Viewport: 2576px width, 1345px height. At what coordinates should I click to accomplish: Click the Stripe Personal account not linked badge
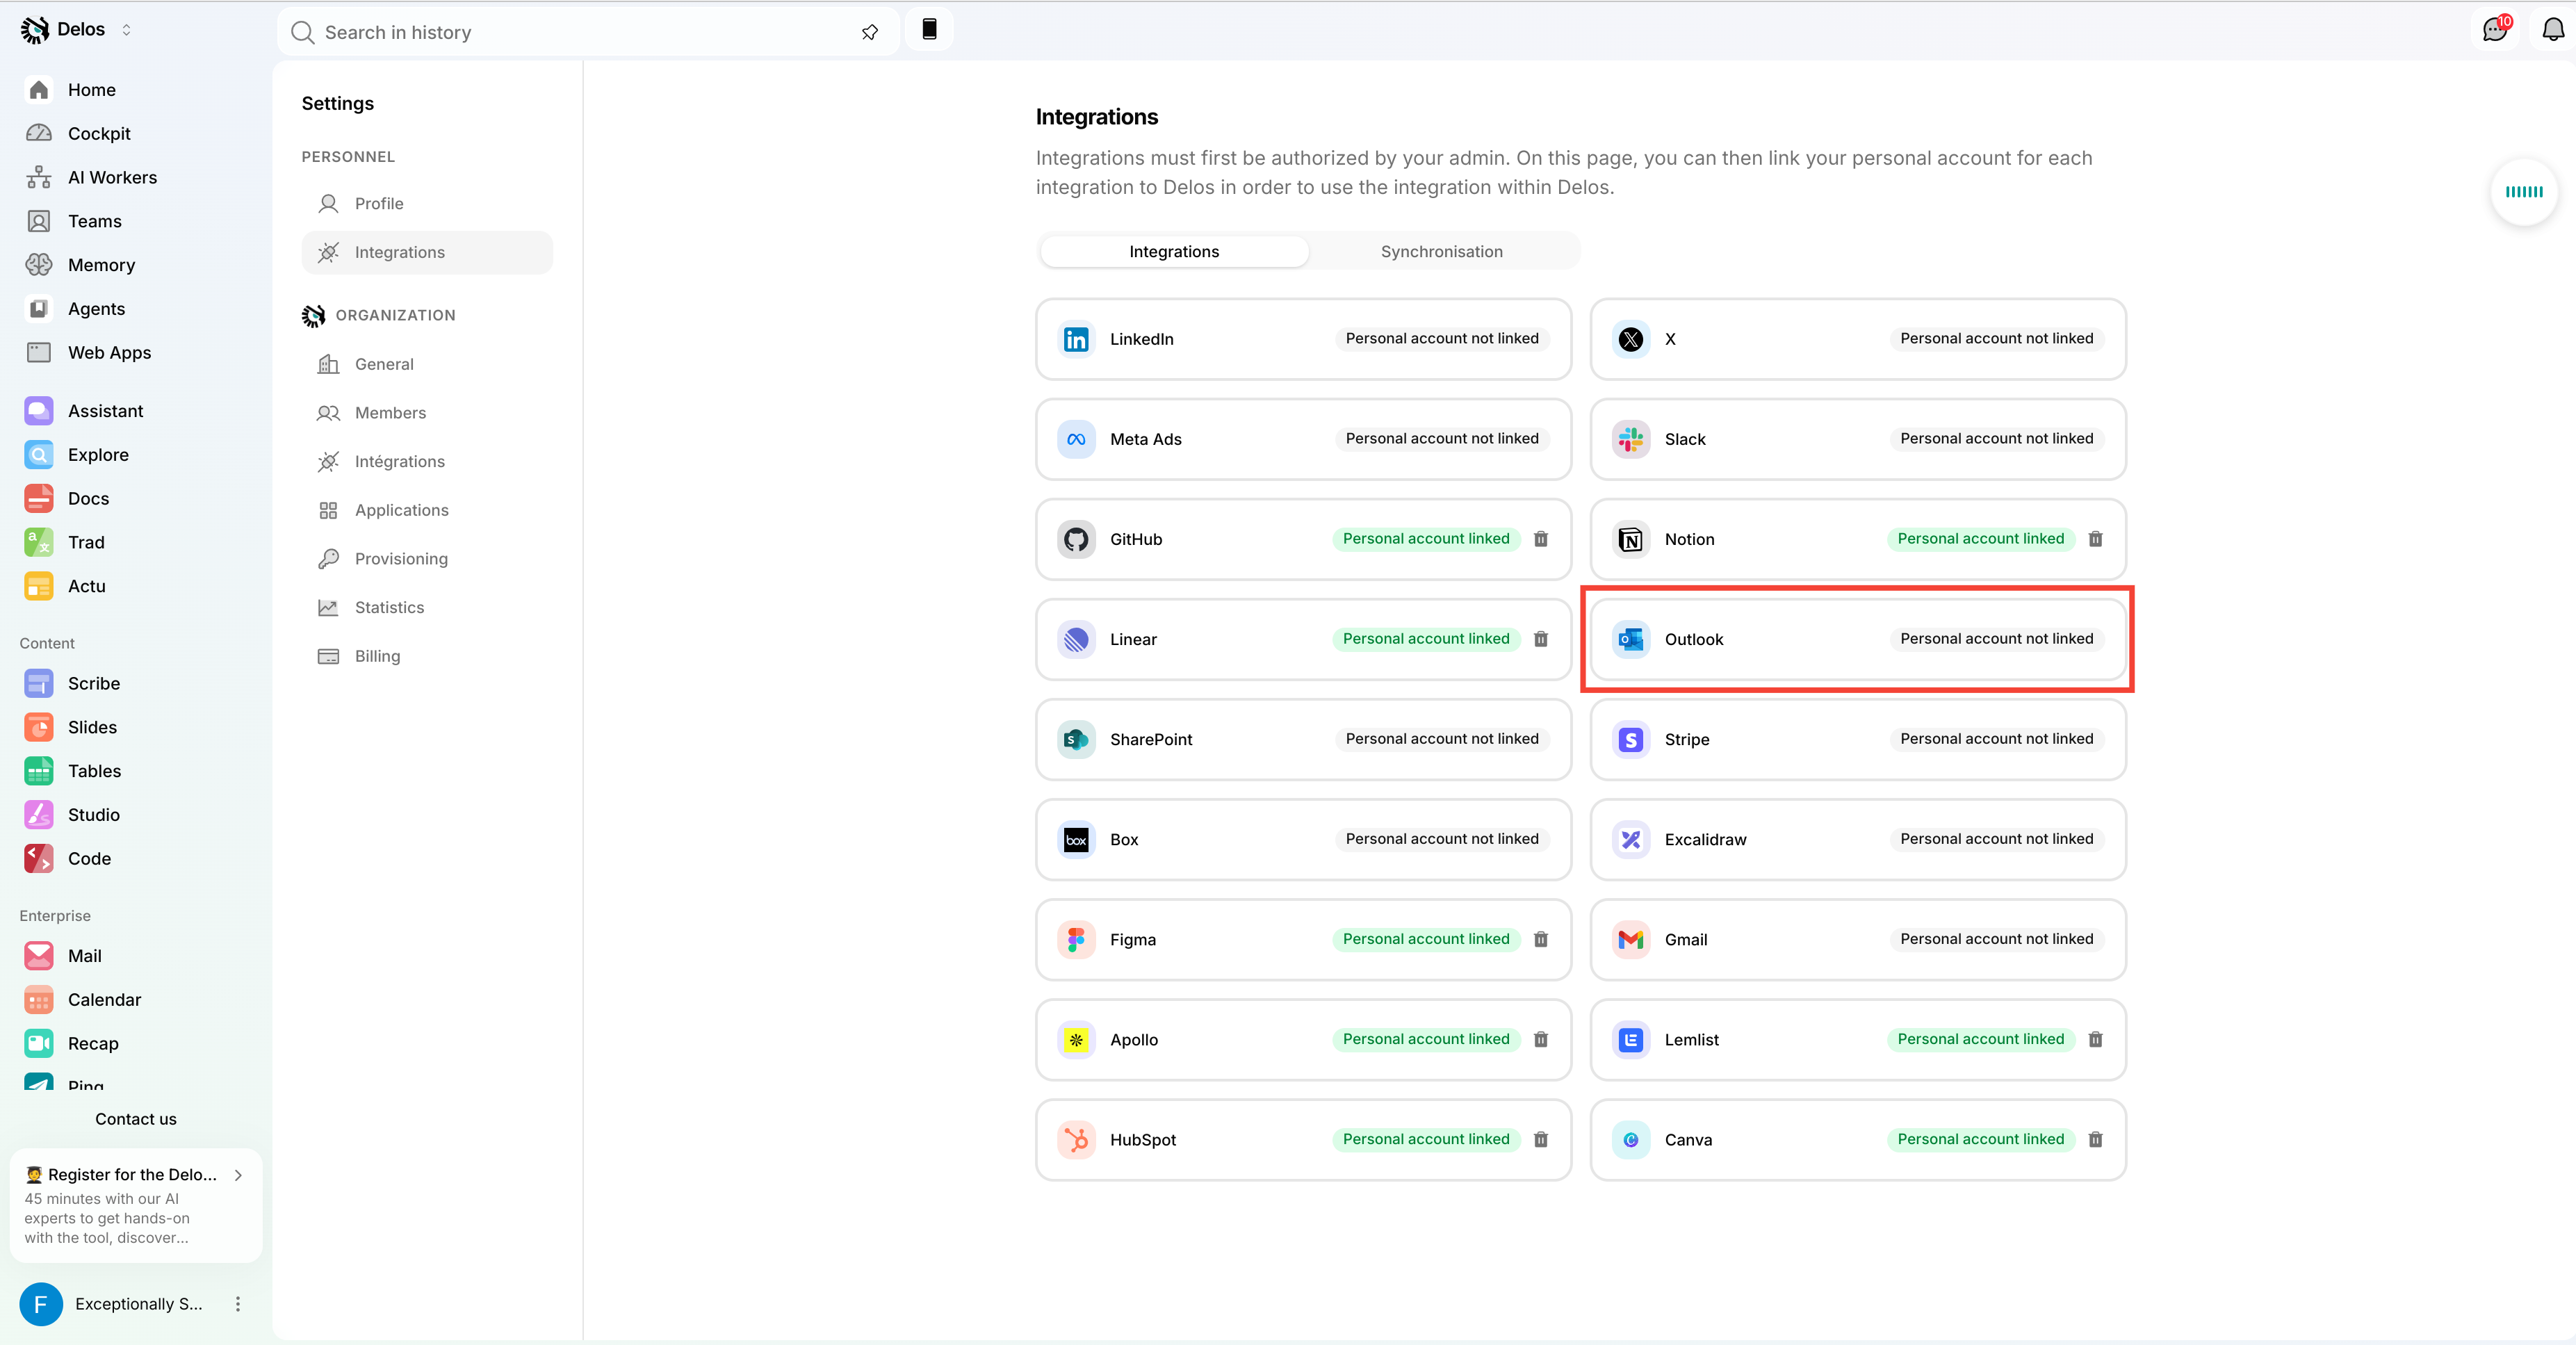coord(1996,739)
